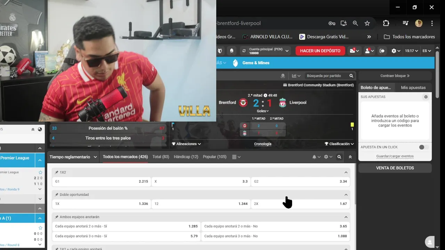Open the Mis apuestas tab

tap(413, 87)
